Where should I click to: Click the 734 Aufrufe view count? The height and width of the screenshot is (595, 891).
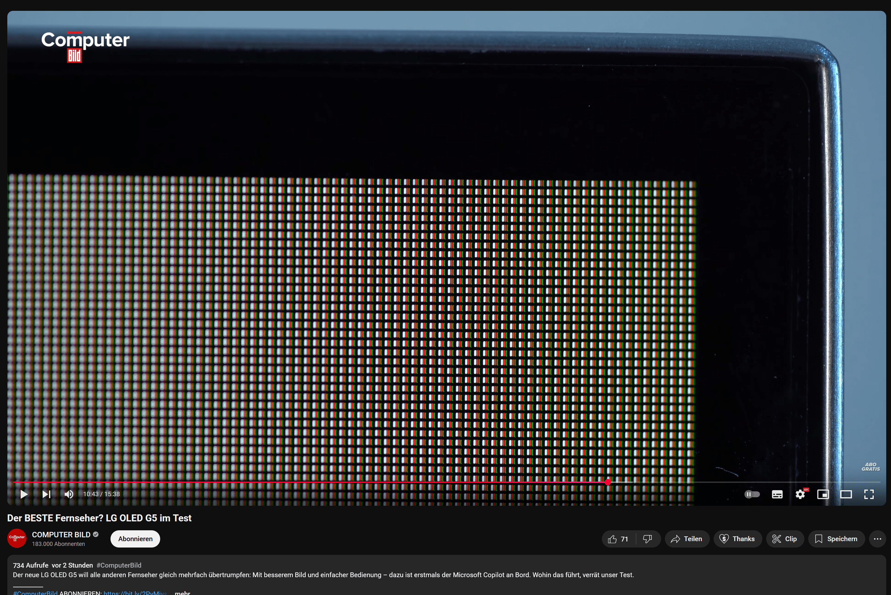[31, 565]
